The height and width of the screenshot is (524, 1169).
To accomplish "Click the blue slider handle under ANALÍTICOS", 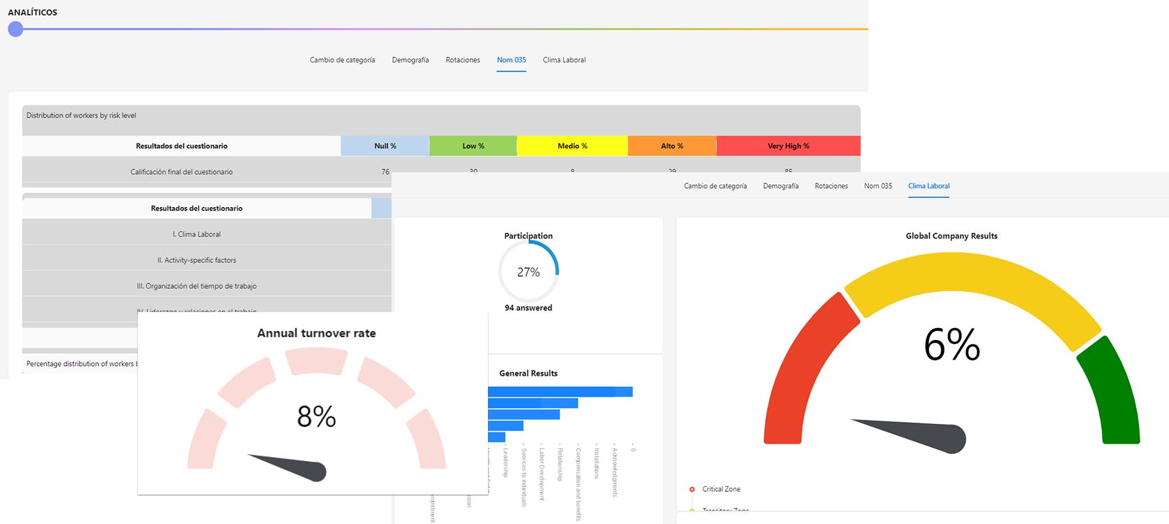I will point(15,29).
